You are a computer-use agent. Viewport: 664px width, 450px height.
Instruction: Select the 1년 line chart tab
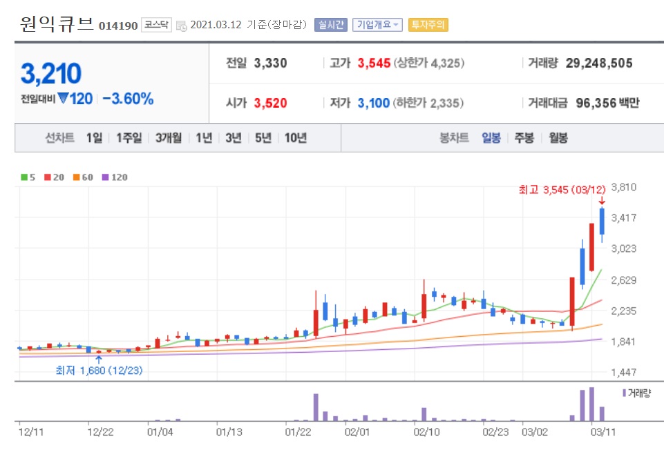(204, 138)
